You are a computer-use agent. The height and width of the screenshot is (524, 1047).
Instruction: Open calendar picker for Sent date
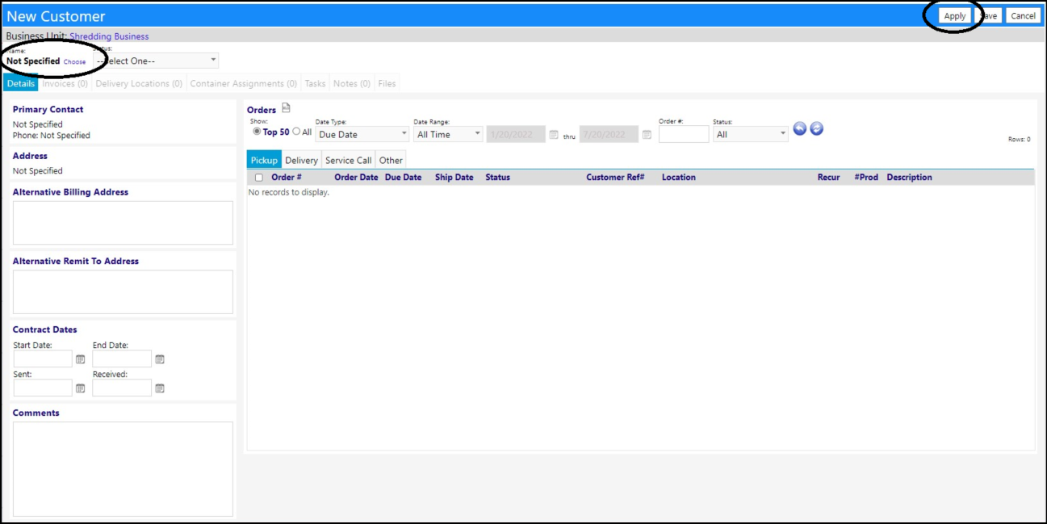click(80, 388)
